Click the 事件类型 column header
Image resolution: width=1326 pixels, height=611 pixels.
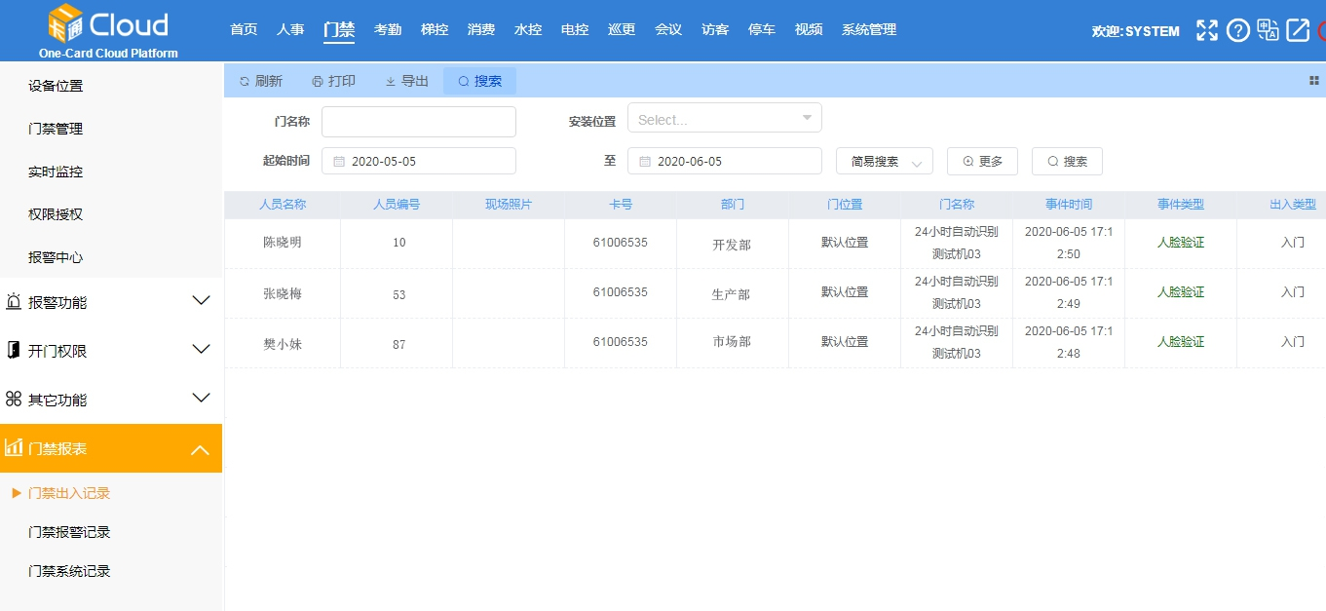click(x=1181, y=205)
